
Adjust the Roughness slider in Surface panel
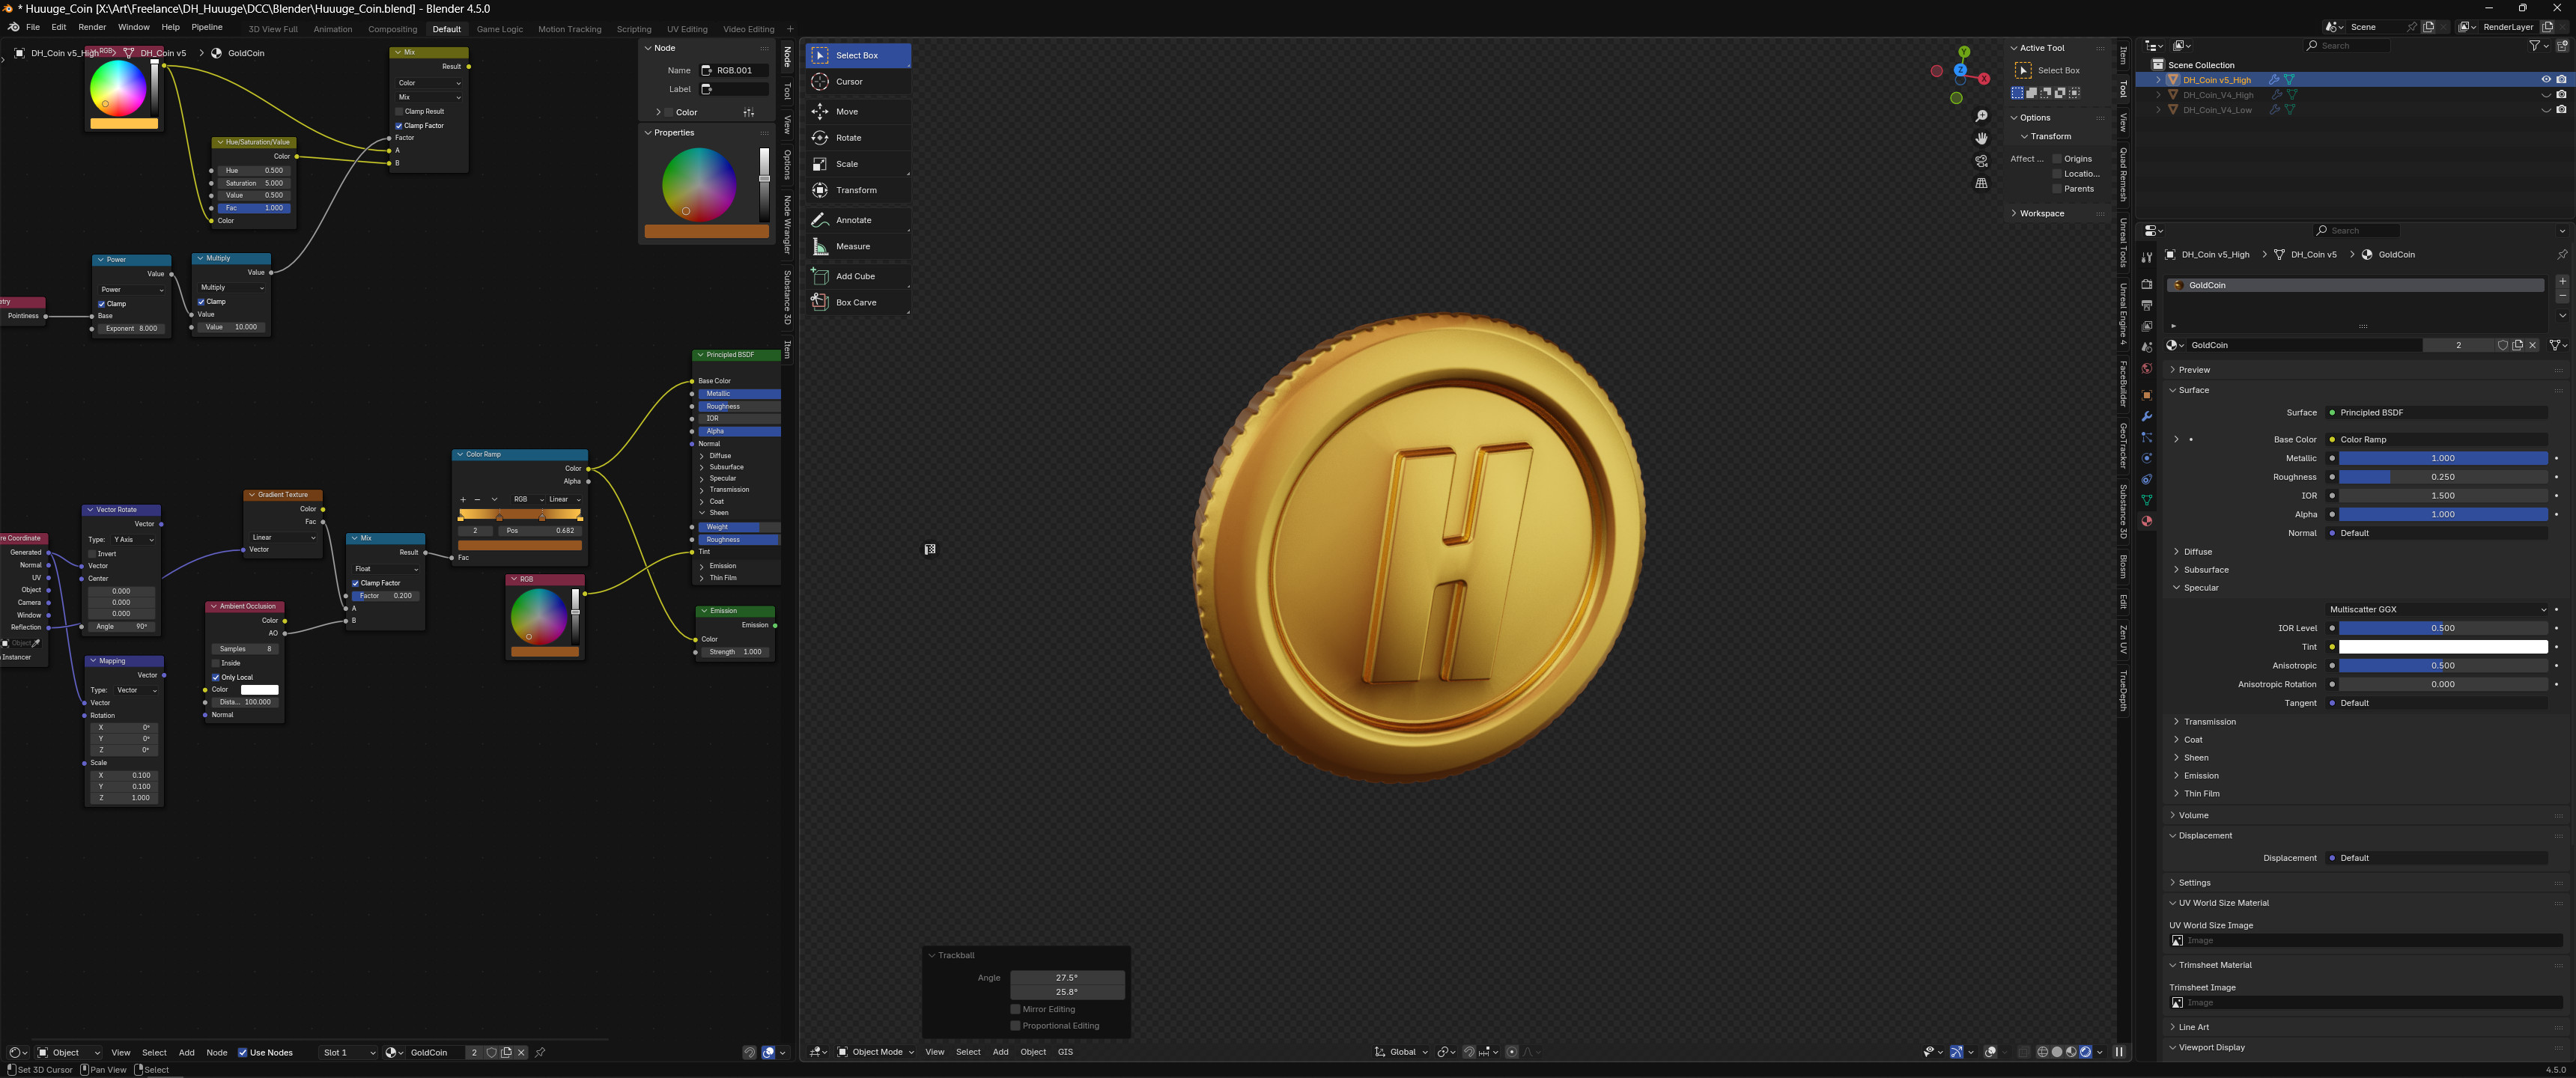(2441, 477)
